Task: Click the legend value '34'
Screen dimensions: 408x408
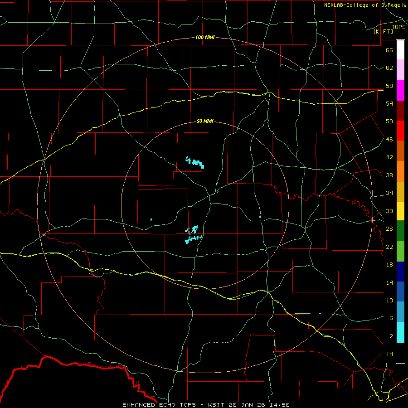Action: [389, 193]
